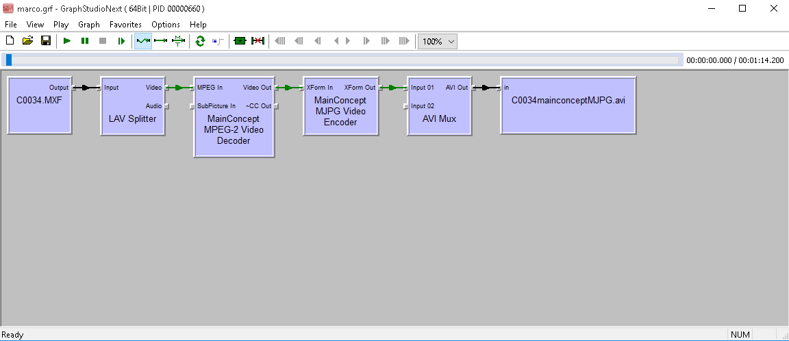Step one frame with the play-bar icon
789x341 pixels.
pos(121,41)
